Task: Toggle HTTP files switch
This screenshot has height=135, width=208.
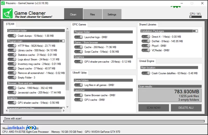Action: pyautogui.click(x=12, y=46)
